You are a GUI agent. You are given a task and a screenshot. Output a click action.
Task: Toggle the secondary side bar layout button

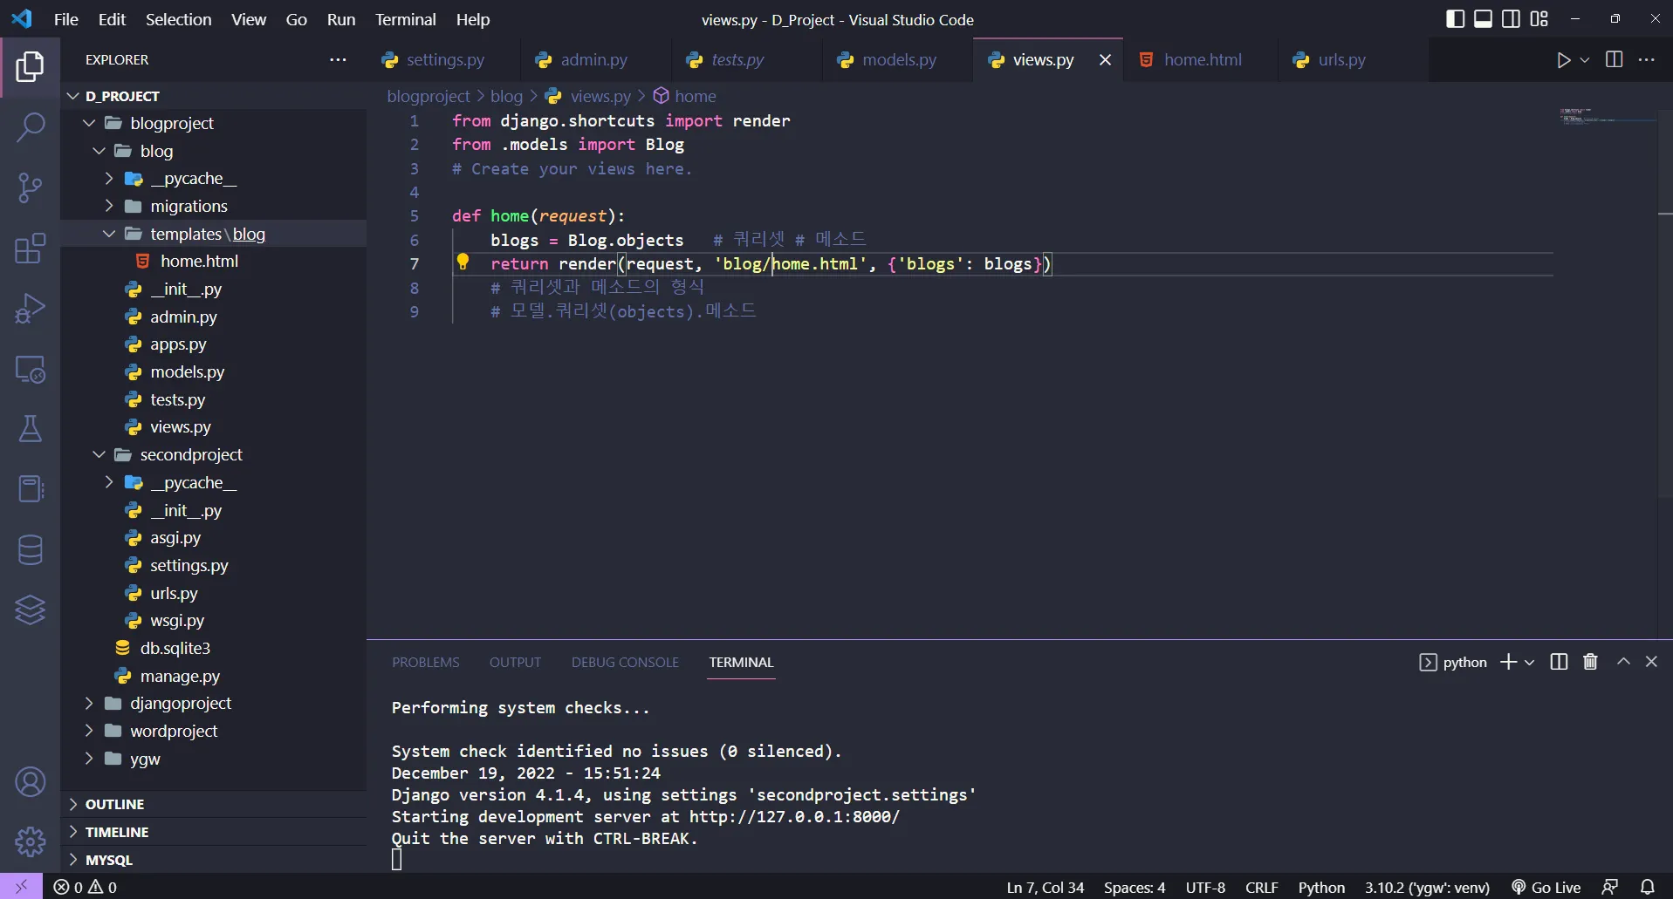coord(1511,19)
